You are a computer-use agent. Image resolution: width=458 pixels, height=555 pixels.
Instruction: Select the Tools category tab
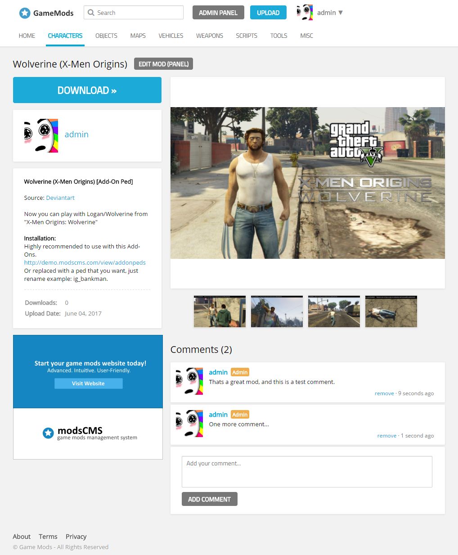click(279, 36)
